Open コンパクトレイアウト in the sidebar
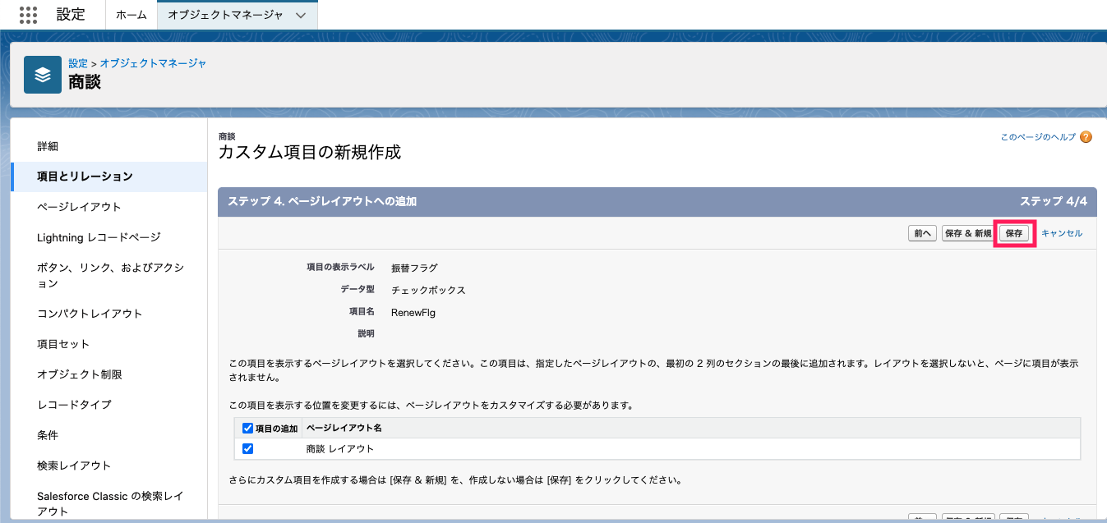The image size is (1107, 523). (90, 314)
